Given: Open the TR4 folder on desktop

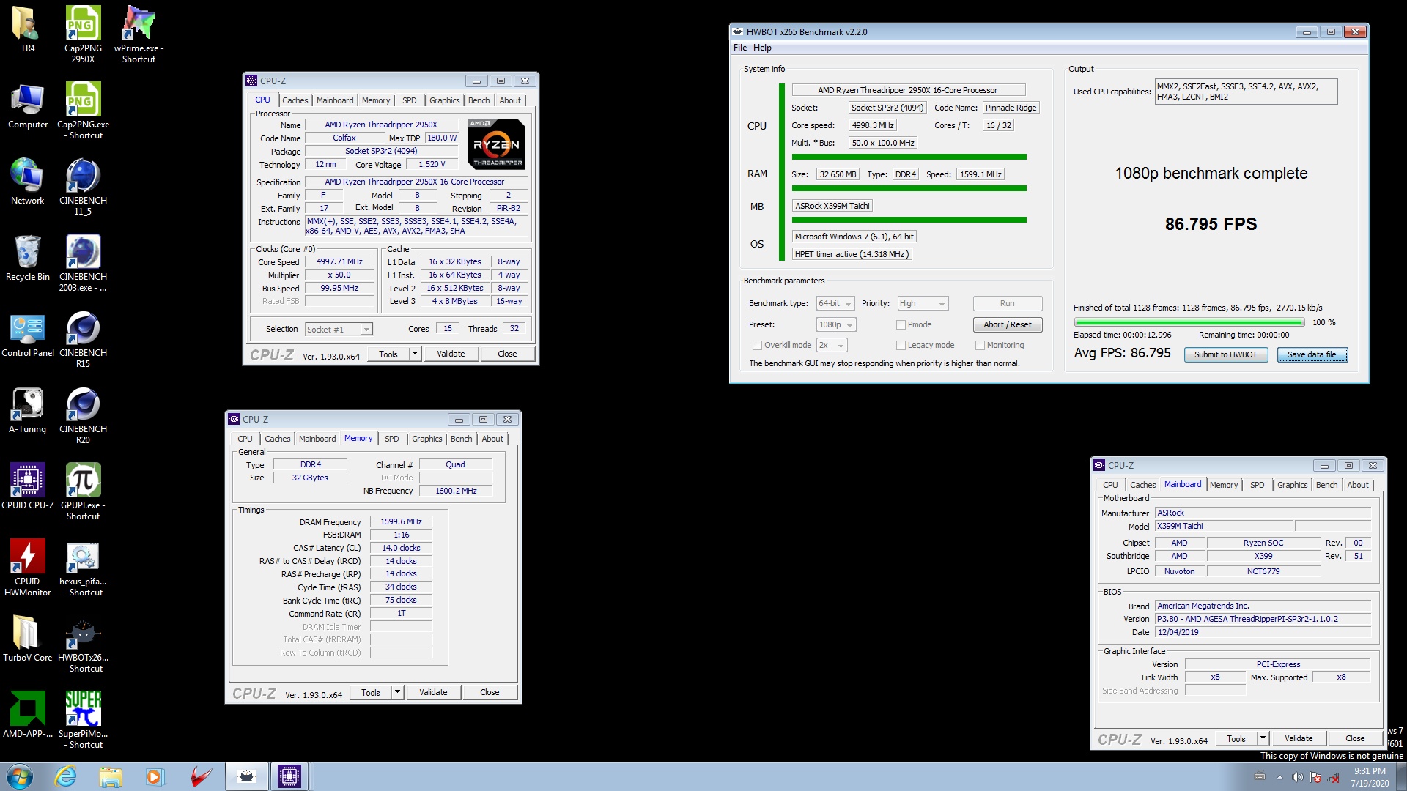Looking at the screenshot, I should coord(27,30).
